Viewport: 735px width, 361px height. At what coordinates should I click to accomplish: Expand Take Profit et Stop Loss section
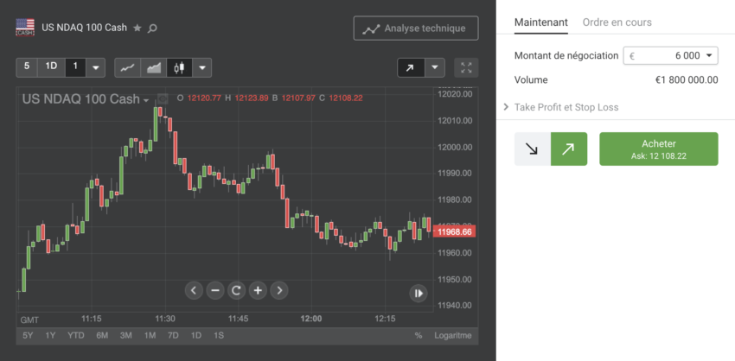pyautogui.click(x=566, y=107)
